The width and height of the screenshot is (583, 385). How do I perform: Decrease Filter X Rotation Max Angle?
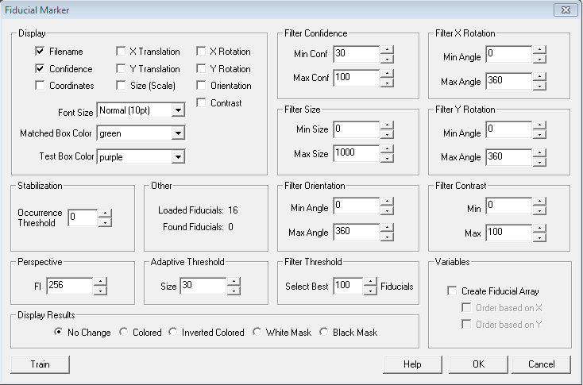tap(539, 87)
